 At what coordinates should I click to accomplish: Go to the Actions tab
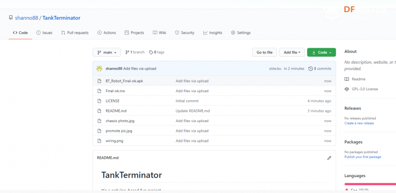(106, 33)
